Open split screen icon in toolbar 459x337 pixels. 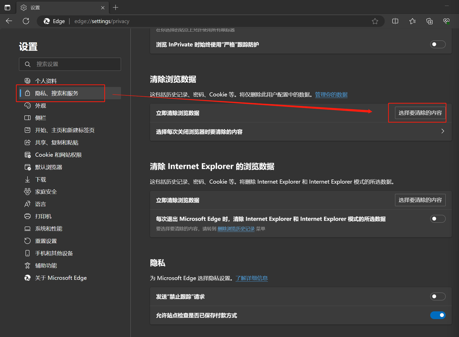click(395, 21)
